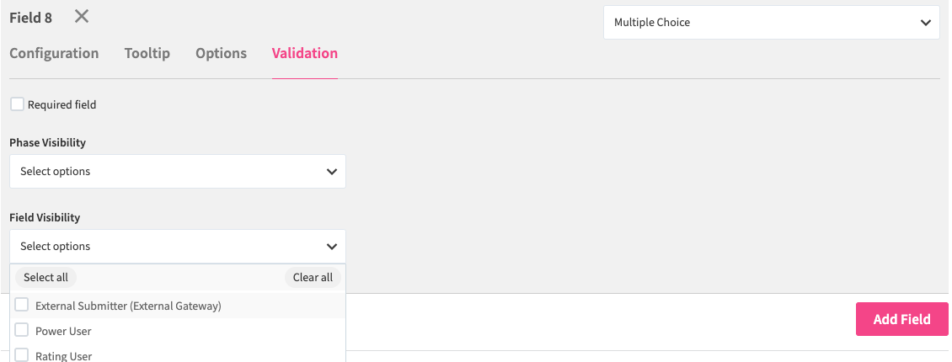Toggle the Rating User checkbox
The width and height of the screenshot is (952, 362).
click(22, 355)
